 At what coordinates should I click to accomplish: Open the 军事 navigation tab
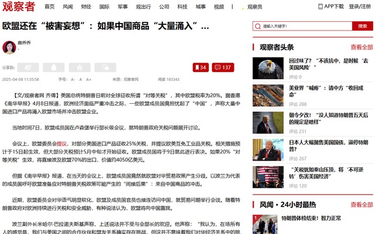(122, 6)
